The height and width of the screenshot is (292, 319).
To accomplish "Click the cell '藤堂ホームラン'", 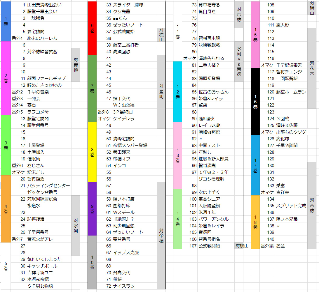I will pyautogui.click(x=291, y=92).
